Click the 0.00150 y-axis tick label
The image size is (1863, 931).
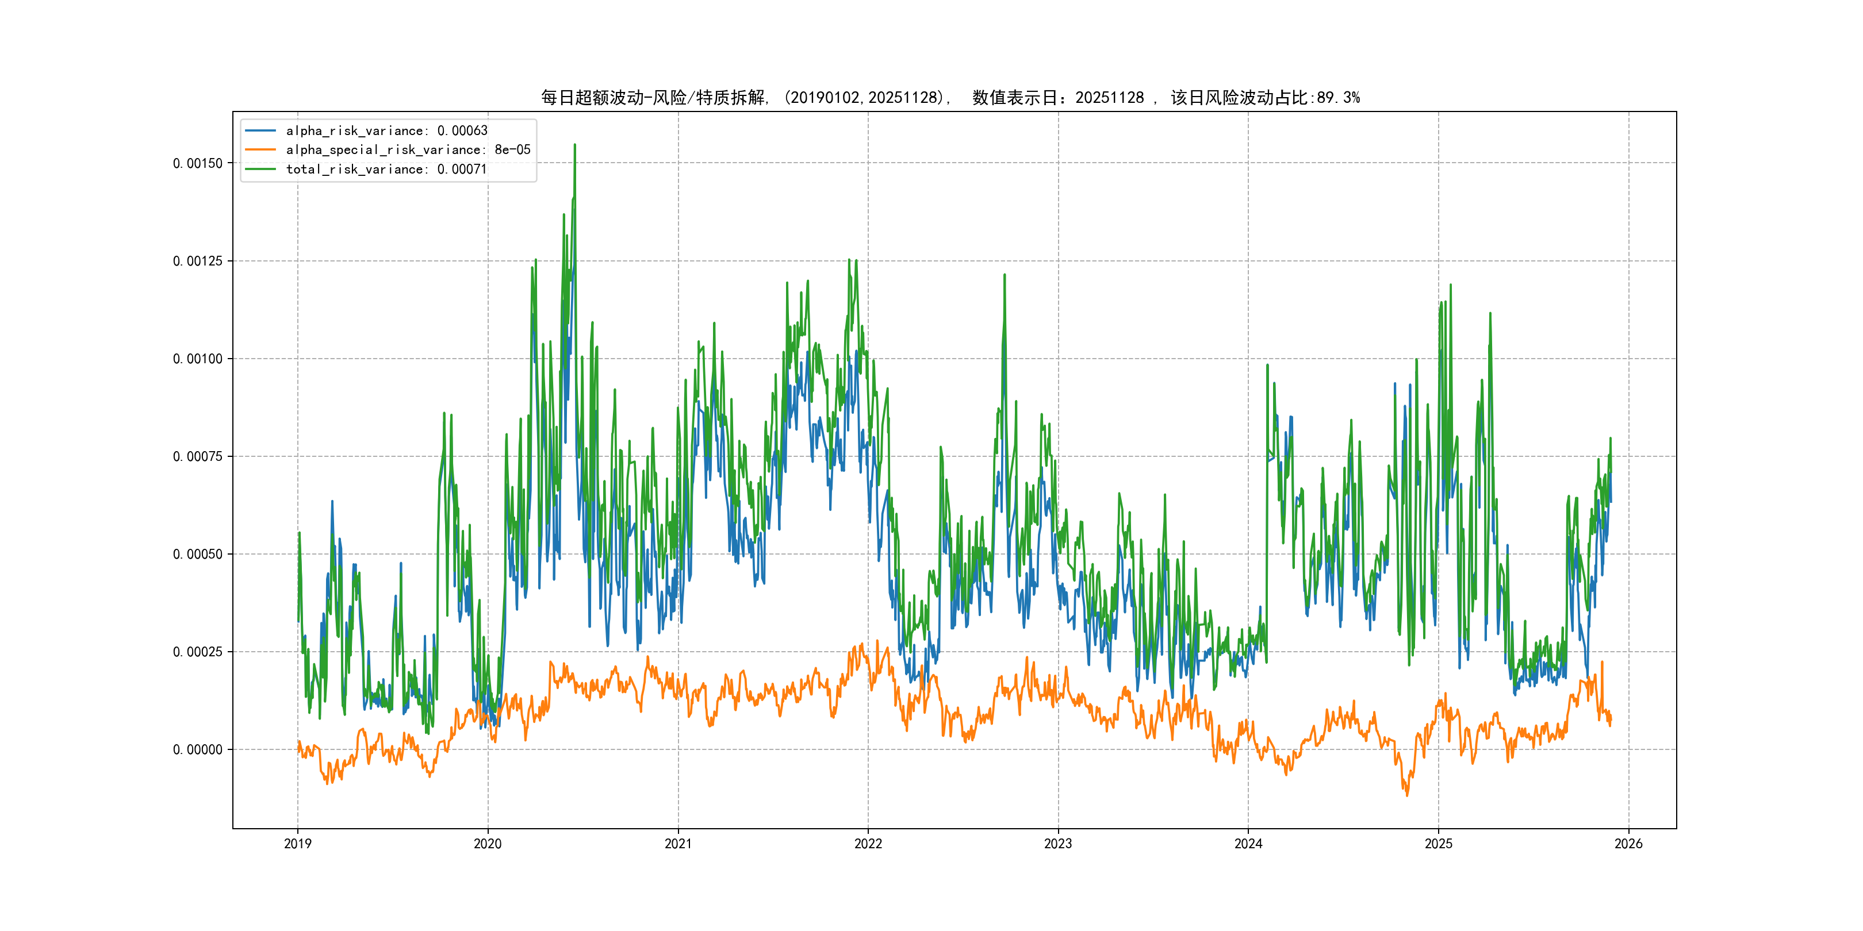pyautogui.click(x=197, y=163)
